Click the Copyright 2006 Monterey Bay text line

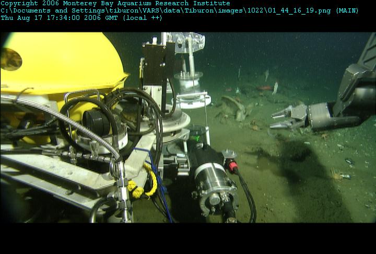115,3
